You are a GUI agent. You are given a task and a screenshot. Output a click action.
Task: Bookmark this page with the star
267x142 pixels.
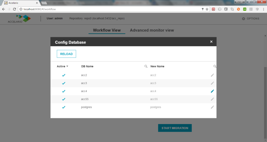(207, 9)
